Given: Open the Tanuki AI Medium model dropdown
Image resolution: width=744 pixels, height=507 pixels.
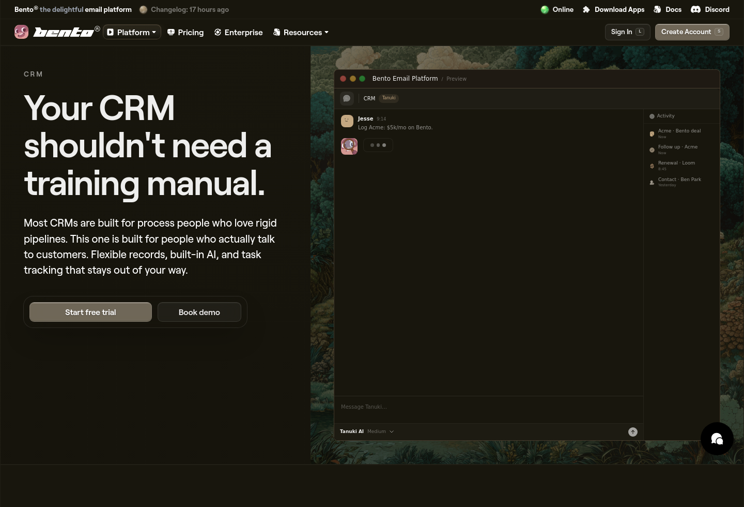Looking at the screenshot, I should point(367,431).
